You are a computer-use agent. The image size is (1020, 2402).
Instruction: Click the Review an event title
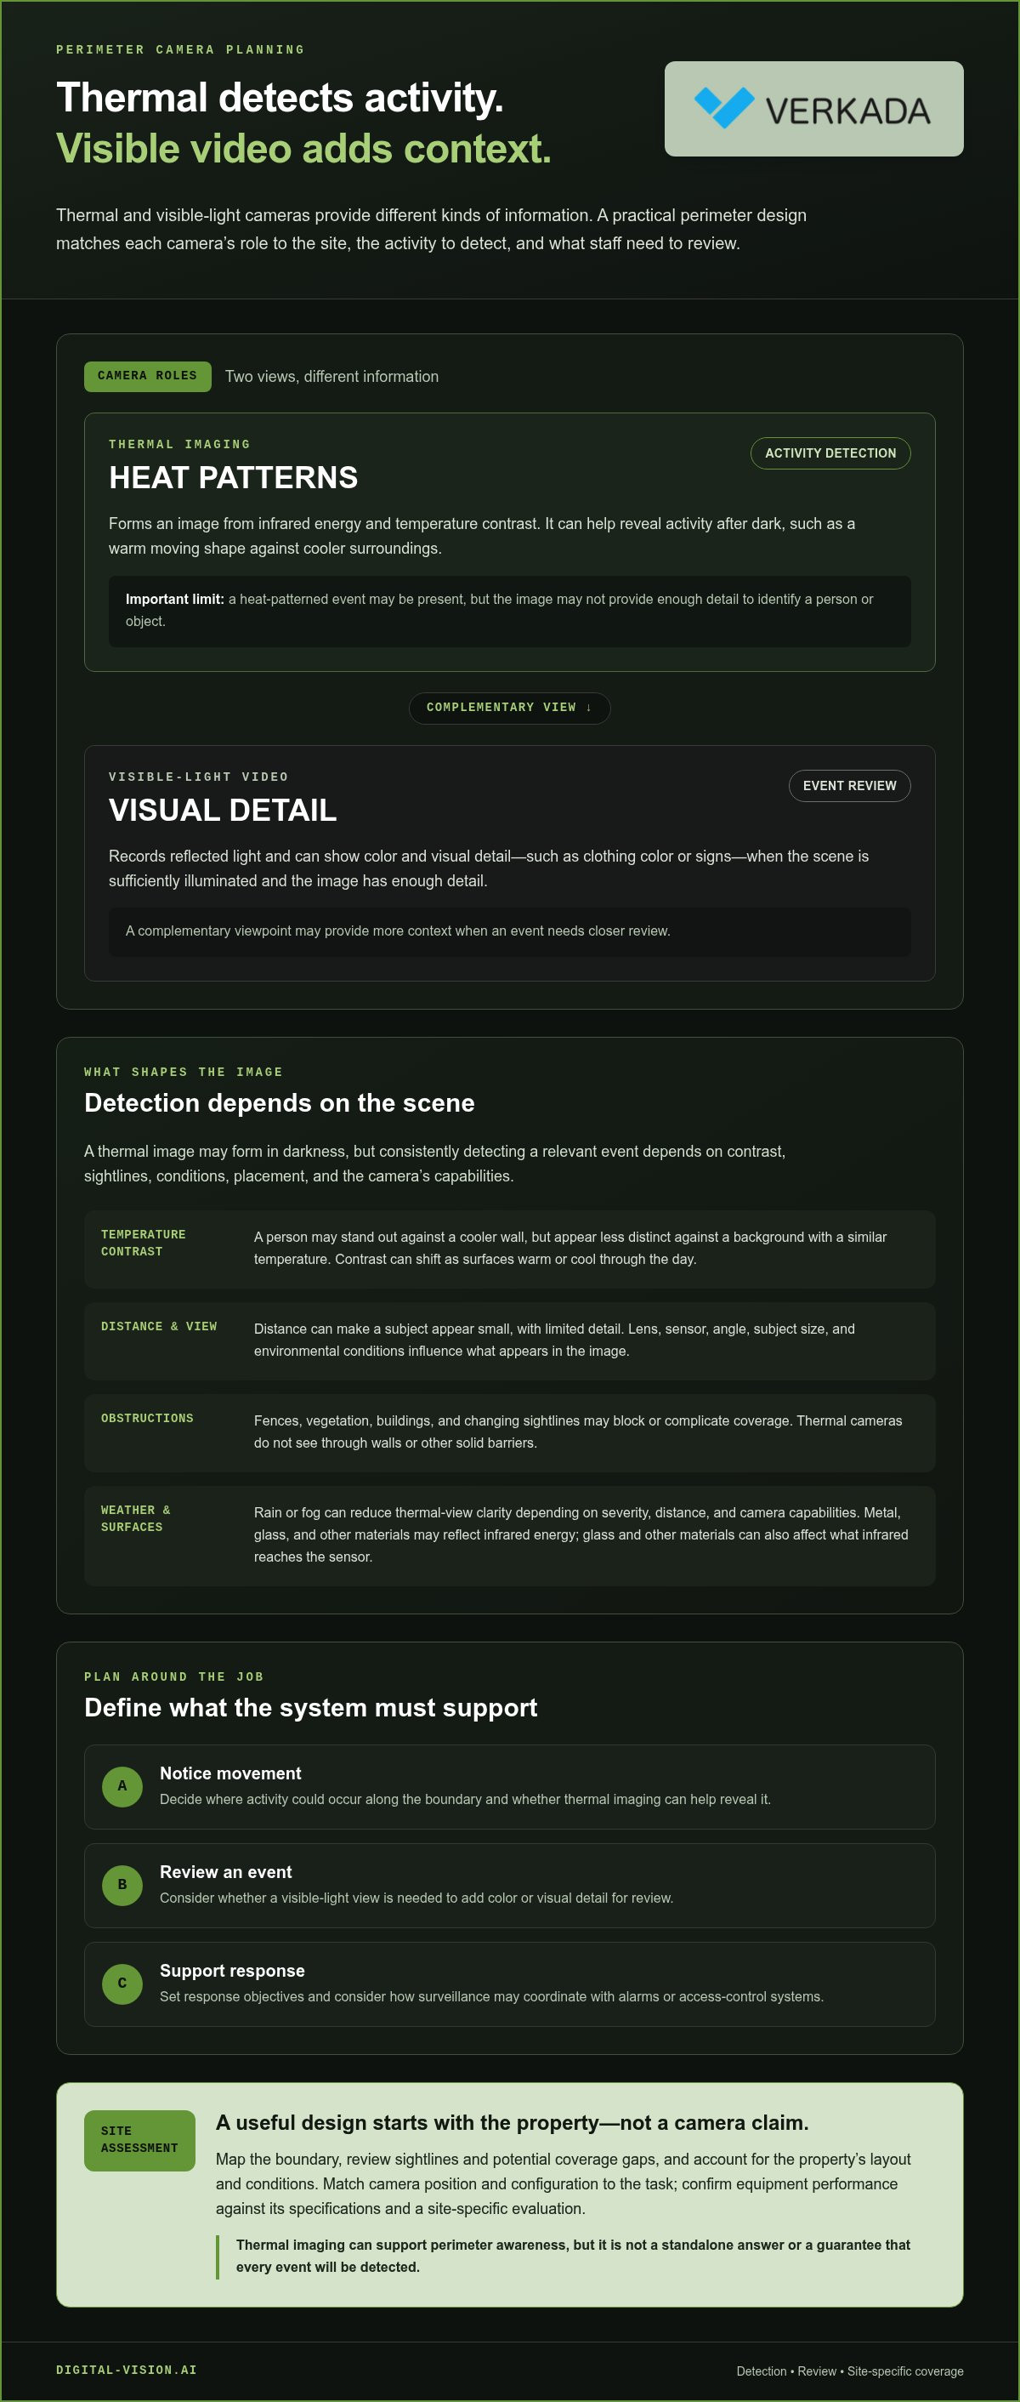[x=225, y=1872]
